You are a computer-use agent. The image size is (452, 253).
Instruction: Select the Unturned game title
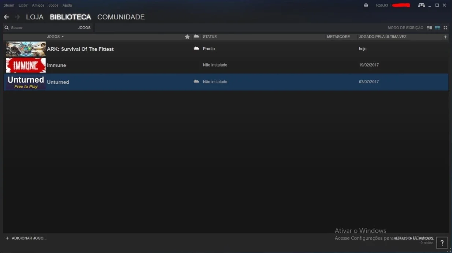58,82
